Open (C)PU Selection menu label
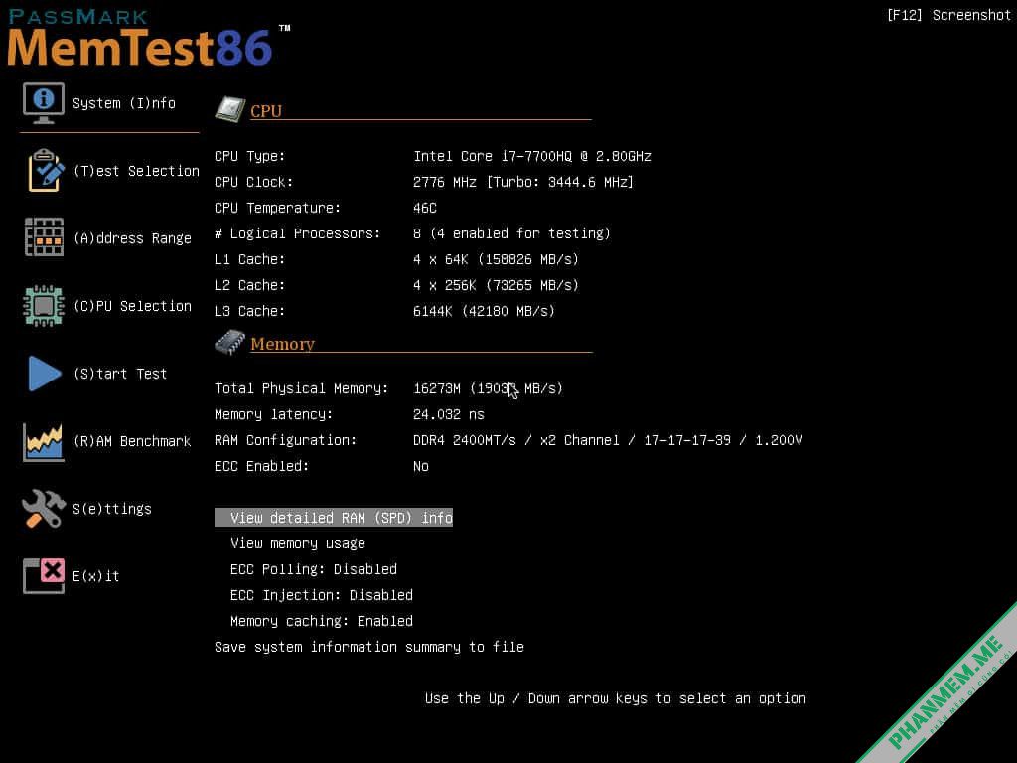1017x763 pixels. click(x=132, y=306)
